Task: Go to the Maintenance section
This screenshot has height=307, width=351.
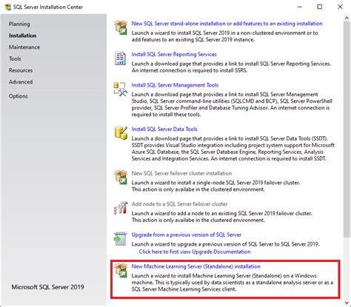Action: pyautogui.click(x=24, y=47)
